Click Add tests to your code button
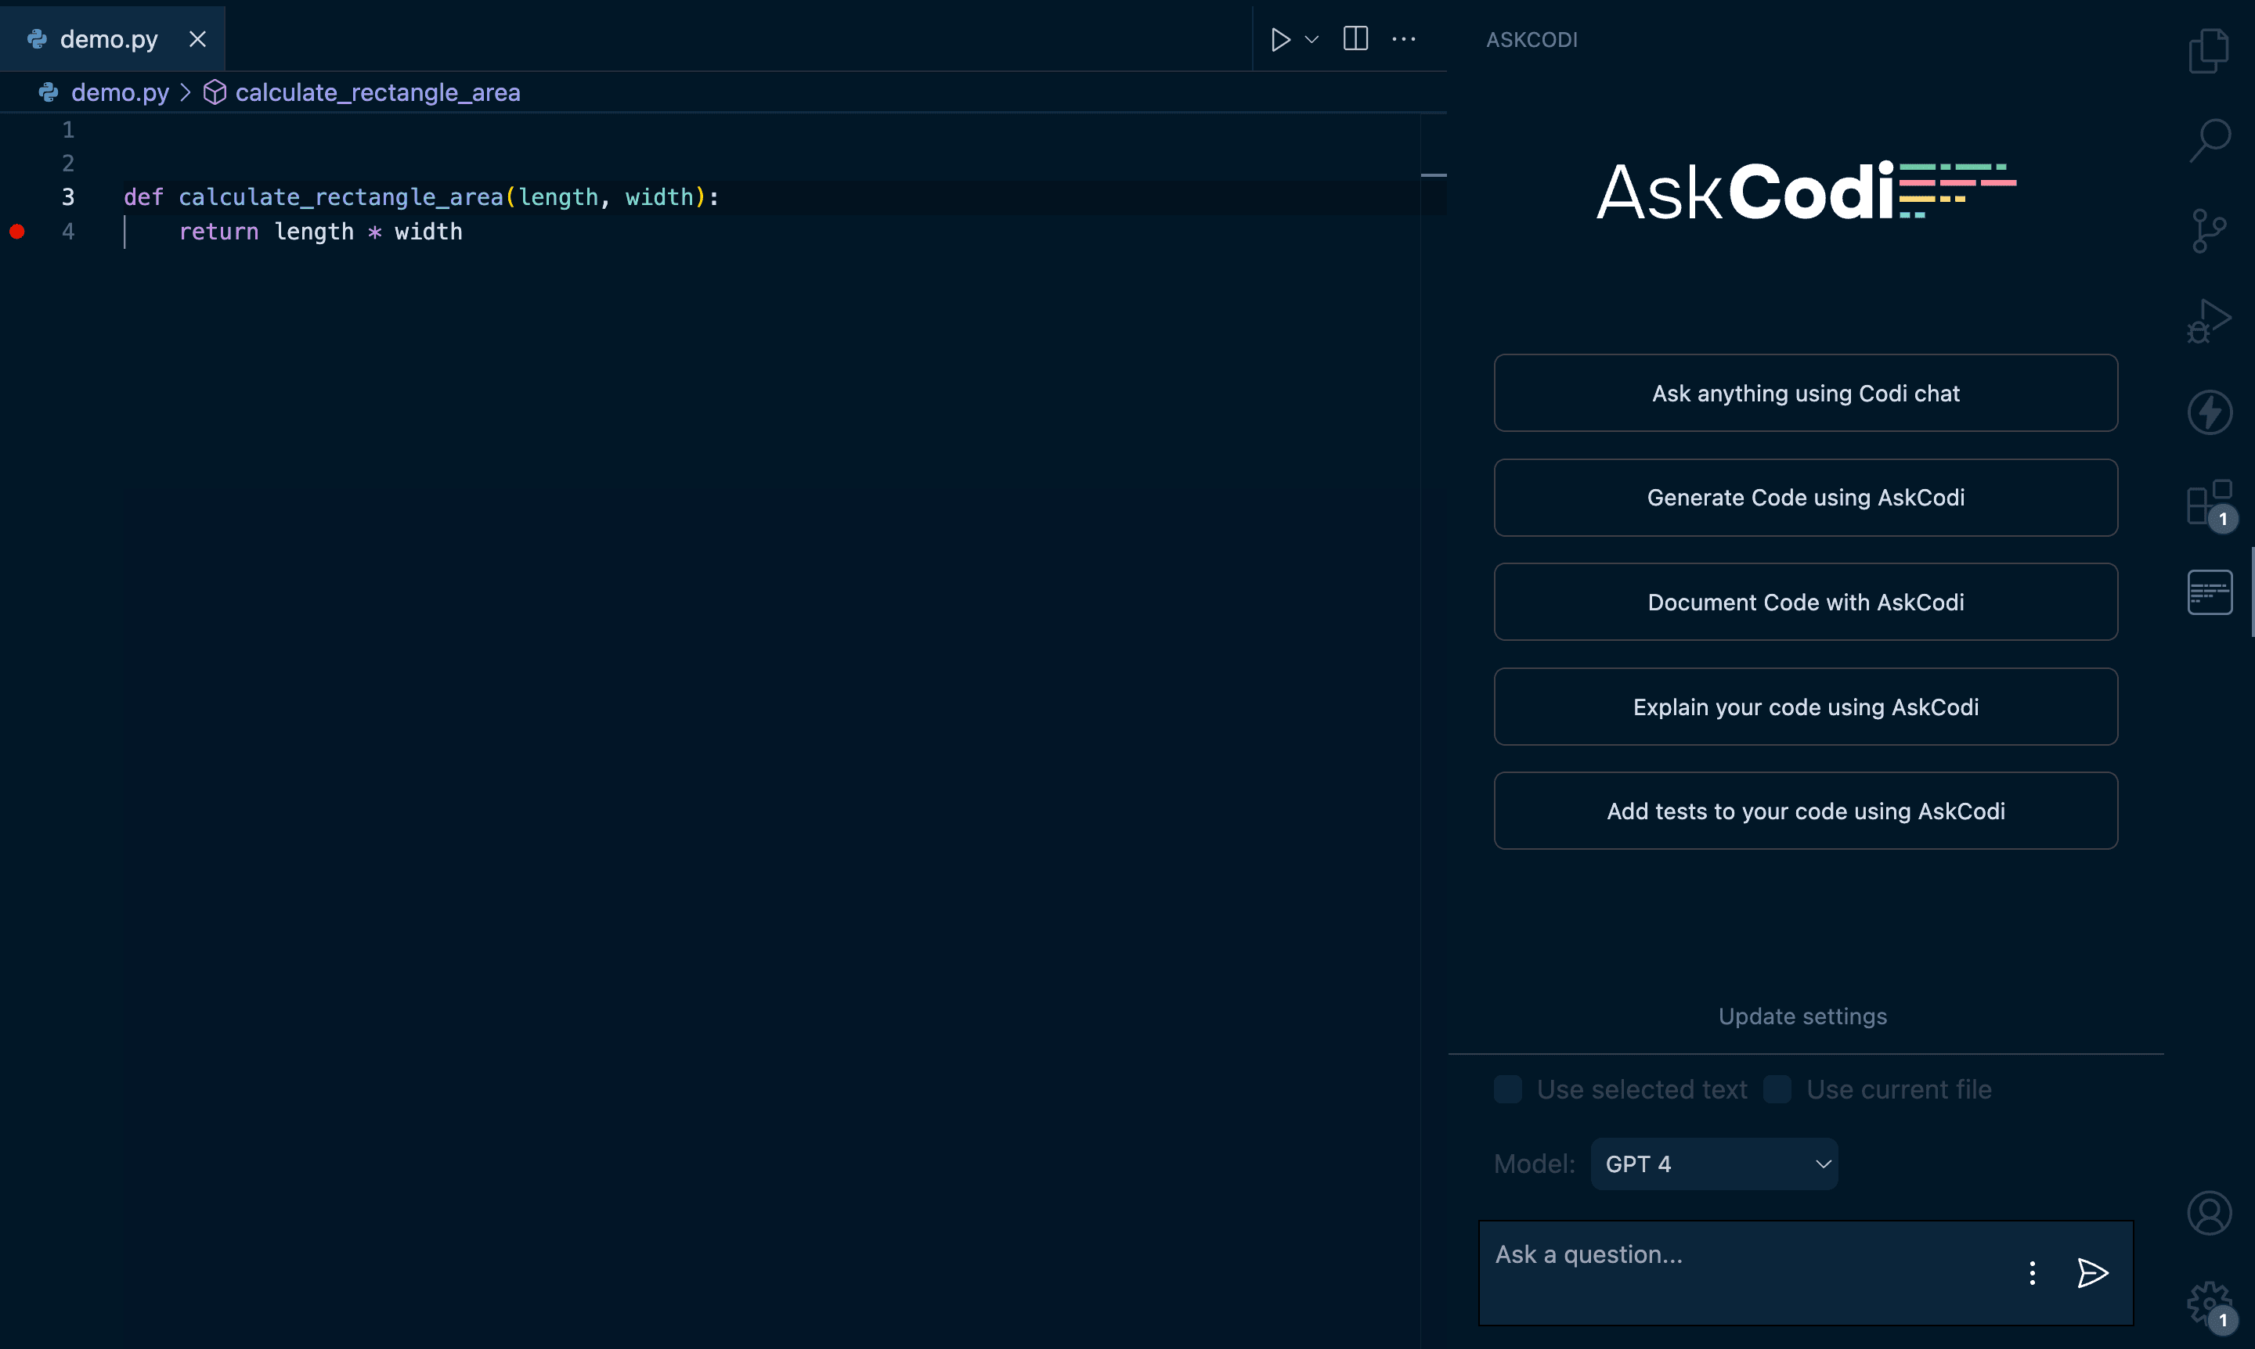The width and height of the screenshot is (2255, 1349). 1805,811
